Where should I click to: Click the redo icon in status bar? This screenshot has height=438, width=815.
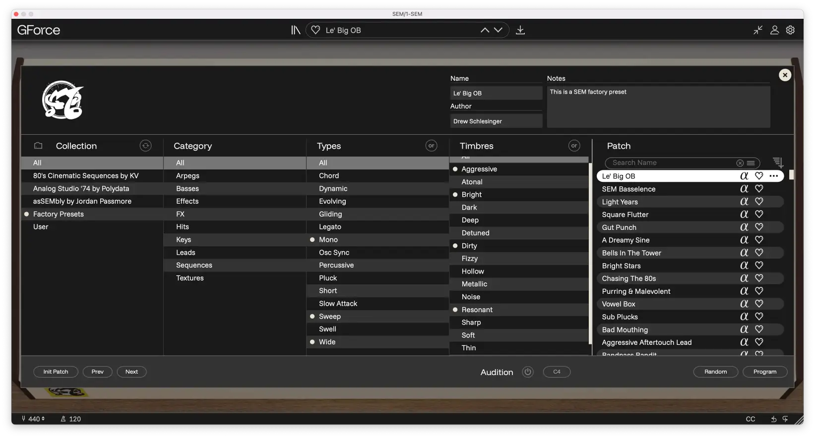click(785, 419)
